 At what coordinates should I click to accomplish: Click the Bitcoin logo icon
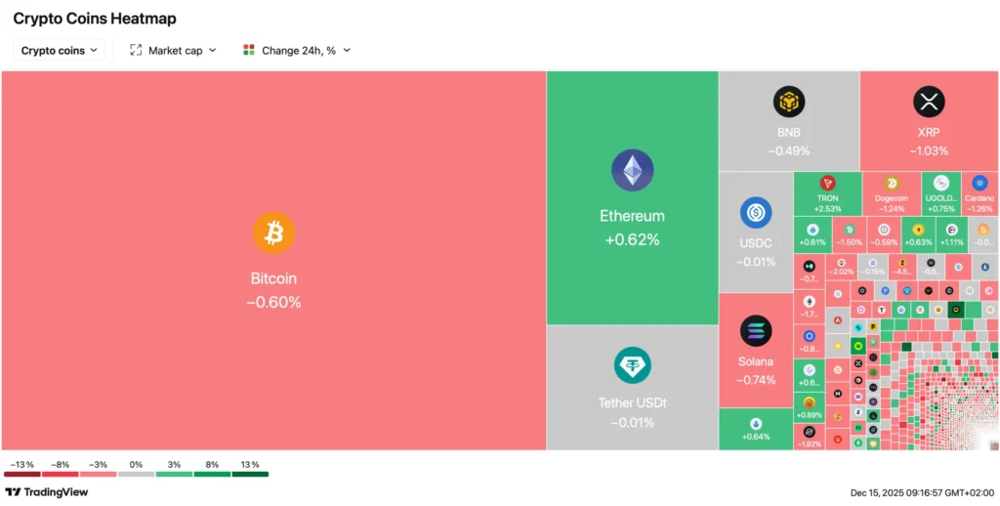click(x=273, y=233)
